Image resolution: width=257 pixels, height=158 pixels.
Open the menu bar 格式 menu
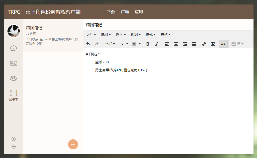pyautogui.click(x=151, y=35)
